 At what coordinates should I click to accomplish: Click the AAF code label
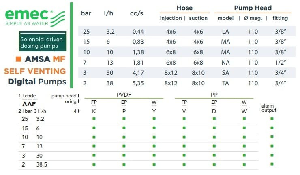coord(29,104)
